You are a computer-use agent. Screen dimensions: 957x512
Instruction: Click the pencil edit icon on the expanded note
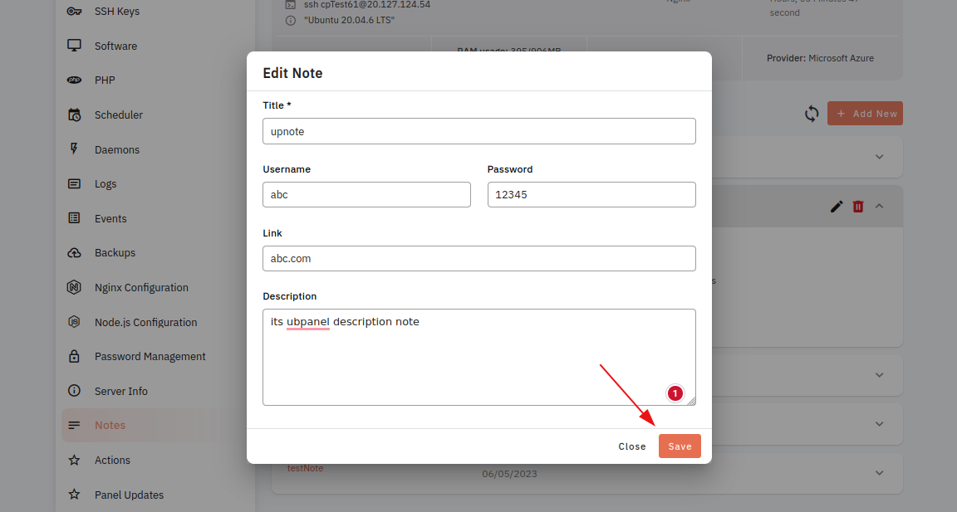pyautogui.click(x=837, y=207)
